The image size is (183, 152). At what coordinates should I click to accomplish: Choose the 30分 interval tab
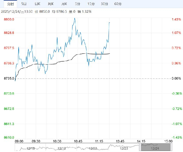104,4
